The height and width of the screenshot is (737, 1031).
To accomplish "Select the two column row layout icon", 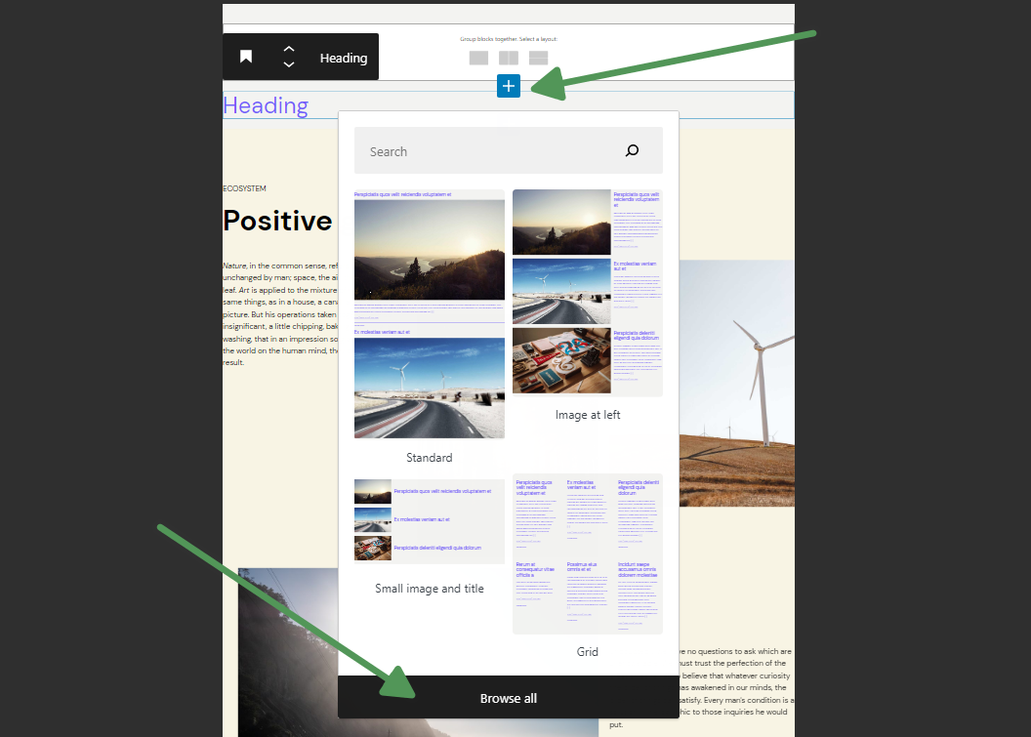I will (x=509, y=58).
